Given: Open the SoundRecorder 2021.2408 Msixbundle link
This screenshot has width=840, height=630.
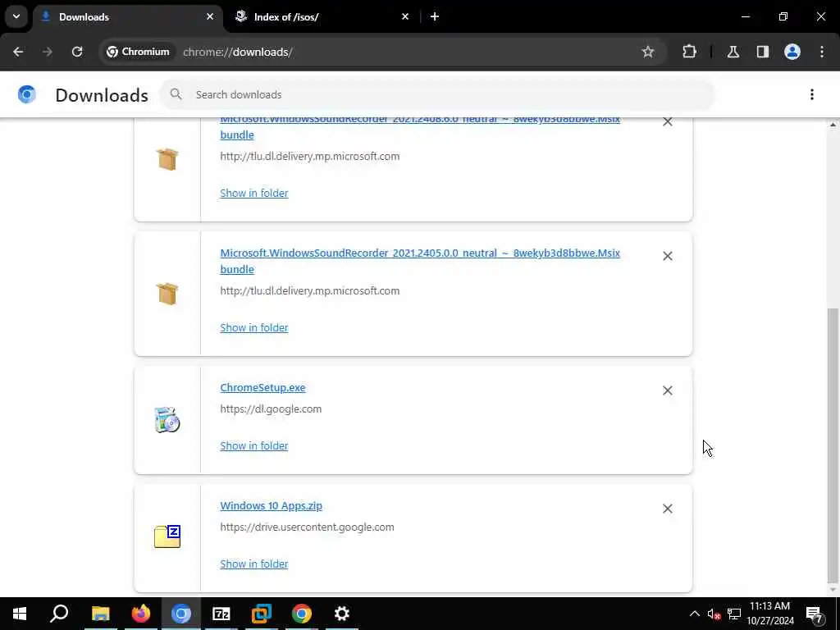Looking at the screenshot, I should pyautogui.click(x=420, y=127).
